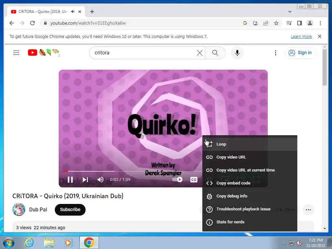Open the Dub Pal channel name
Viewport: 332px width, 249px height.
pyautogui.click(x=38, y=210)
